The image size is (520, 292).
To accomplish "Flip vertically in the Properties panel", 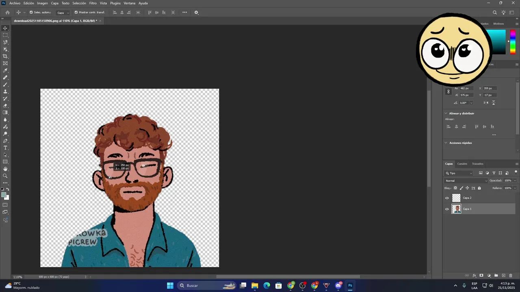I will tap(494, 103).
